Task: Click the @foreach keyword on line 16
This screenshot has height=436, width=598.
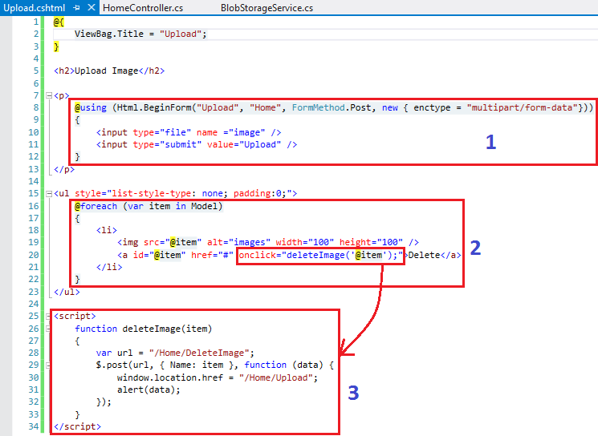Action: tap(96, 206)
